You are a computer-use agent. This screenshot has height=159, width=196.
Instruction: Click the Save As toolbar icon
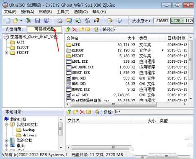[x=47, y=21]
